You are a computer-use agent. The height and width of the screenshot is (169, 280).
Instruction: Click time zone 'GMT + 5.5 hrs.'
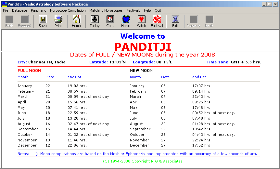click(246, 62)
